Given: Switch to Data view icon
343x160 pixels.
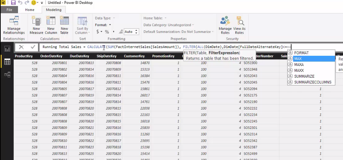Looking at the screenshot, I should (7, 62).
